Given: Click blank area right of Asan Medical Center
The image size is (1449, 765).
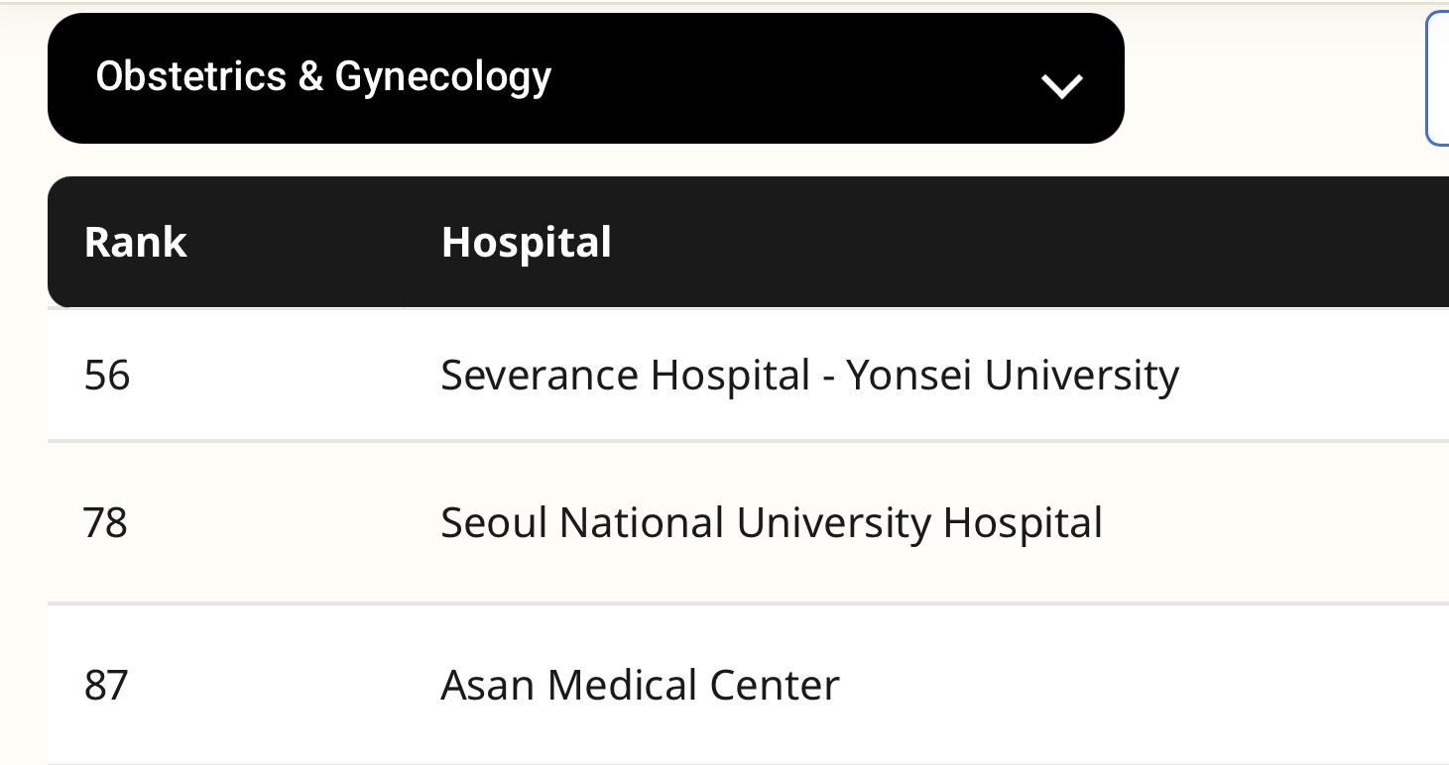Looking at the screenshot, I should tap(1141, 686).
